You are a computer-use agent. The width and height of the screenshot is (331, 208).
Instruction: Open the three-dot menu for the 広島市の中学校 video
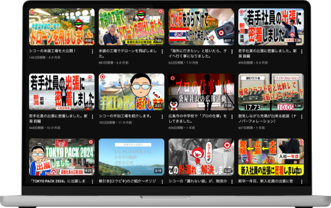[x=232, y=117]
